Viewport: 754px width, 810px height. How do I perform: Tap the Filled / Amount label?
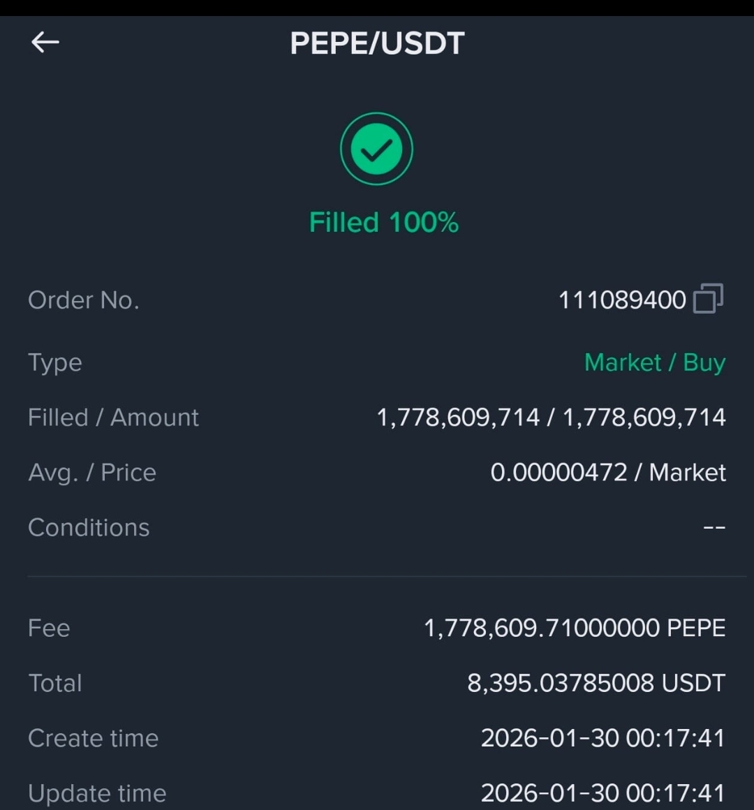tap(113, 418)
